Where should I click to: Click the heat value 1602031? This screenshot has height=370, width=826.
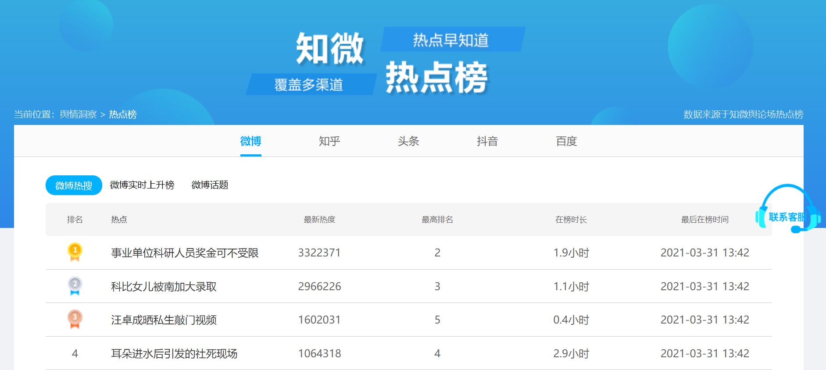tap(319, 320)
